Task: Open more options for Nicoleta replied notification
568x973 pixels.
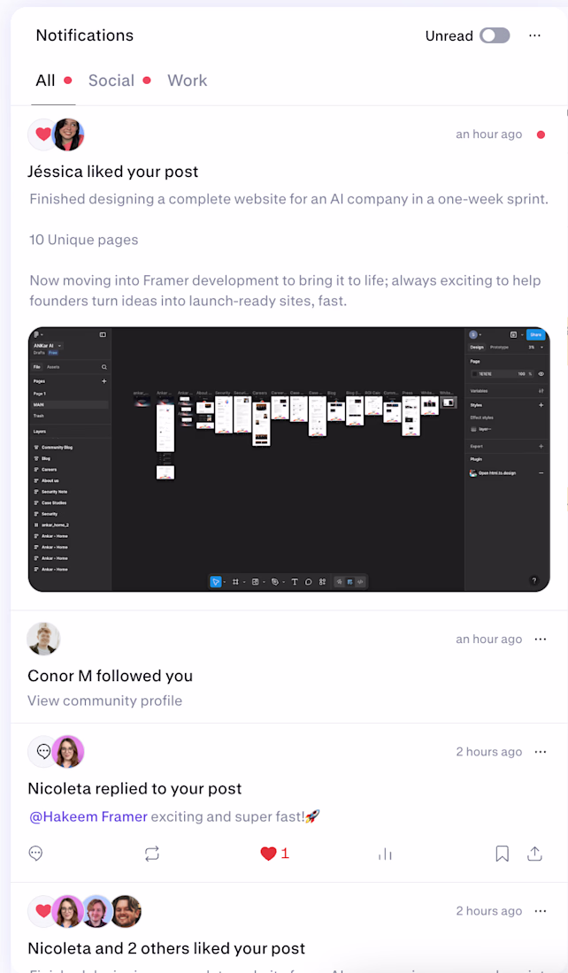Action: pos(541,752)
